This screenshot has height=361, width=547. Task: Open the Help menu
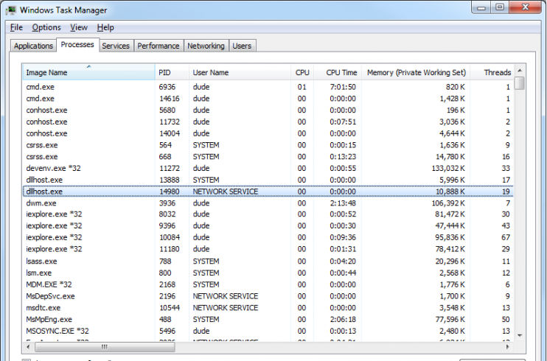click(x=105, y=27)
